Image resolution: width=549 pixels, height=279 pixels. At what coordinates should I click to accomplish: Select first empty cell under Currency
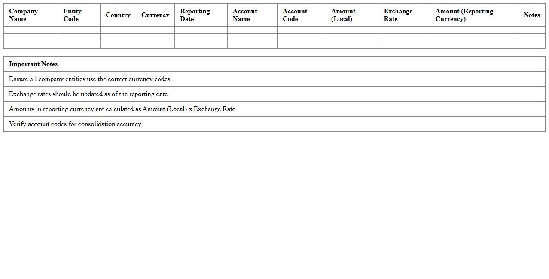point(155,30)
